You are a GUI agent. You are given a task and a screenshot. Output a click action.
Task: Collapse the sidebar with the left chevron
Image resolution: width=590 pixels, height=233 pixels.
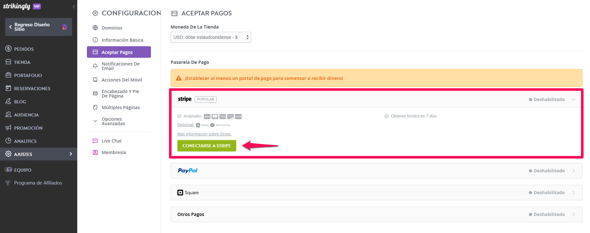74,6
